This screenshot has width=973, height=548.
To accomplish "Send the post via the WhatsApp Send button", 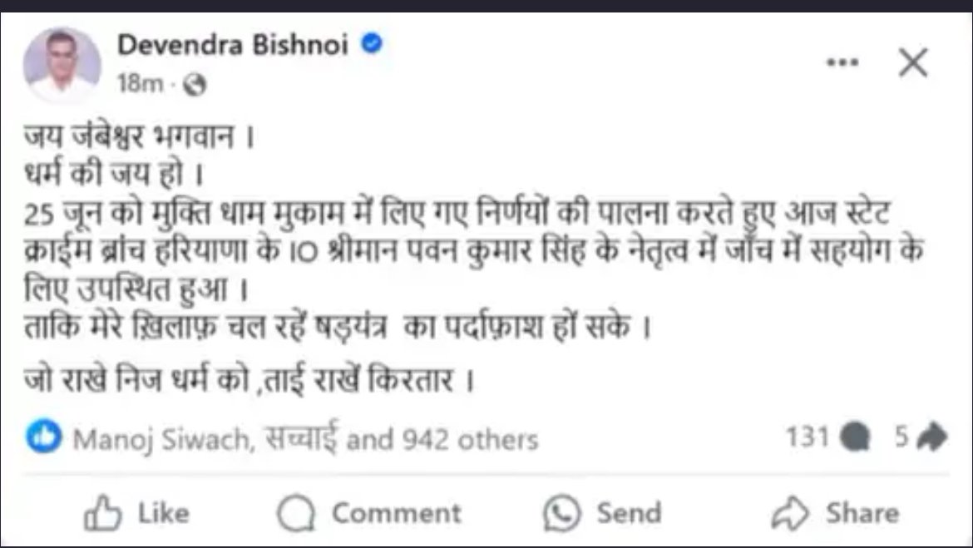I will click(x=601, y=513).
